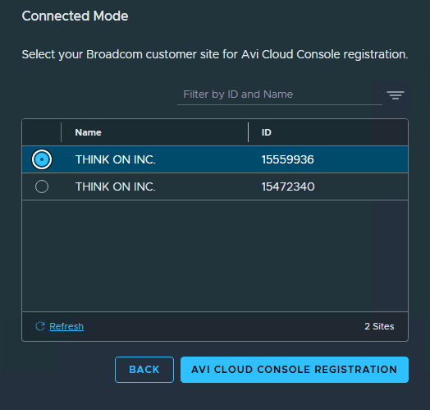This screenshot has height=410, width=430.
Task: Open the filter options icon beside search field
Action: pos(396,95)
